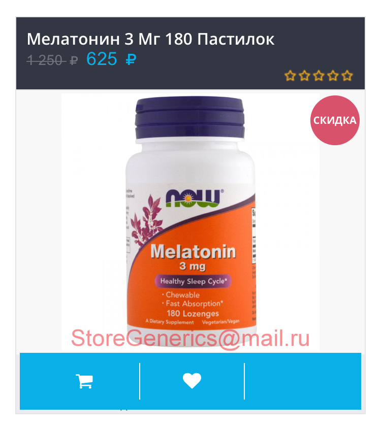Click the red СКИДКА discount badge

coord(335,120)
